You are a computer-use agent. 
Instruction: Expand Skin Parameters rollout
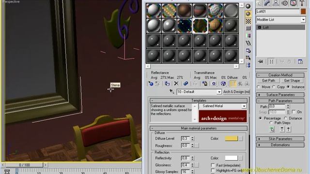coord(280,139)
